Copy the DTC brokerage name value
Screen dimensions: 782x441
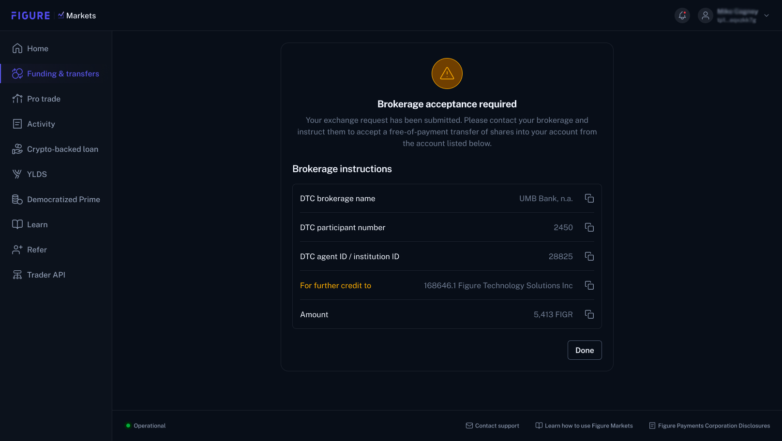point(589,198)
